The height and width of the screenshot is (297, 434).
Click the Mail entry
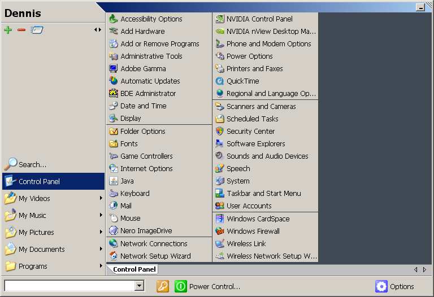click(159, 206)
